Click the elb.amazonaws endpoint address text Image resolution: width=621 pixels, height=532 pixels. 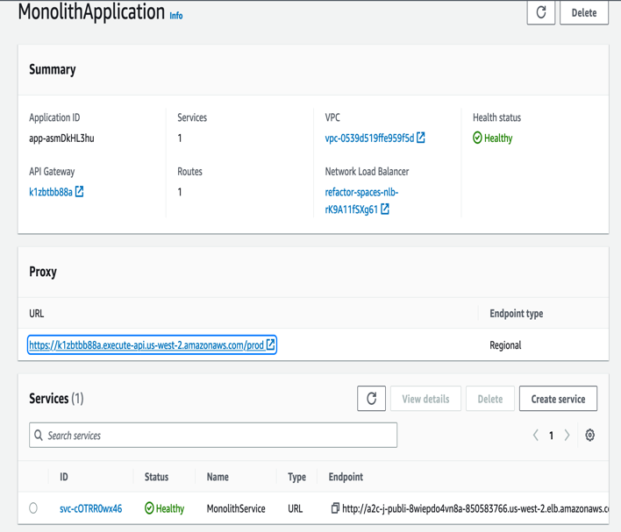475,508
